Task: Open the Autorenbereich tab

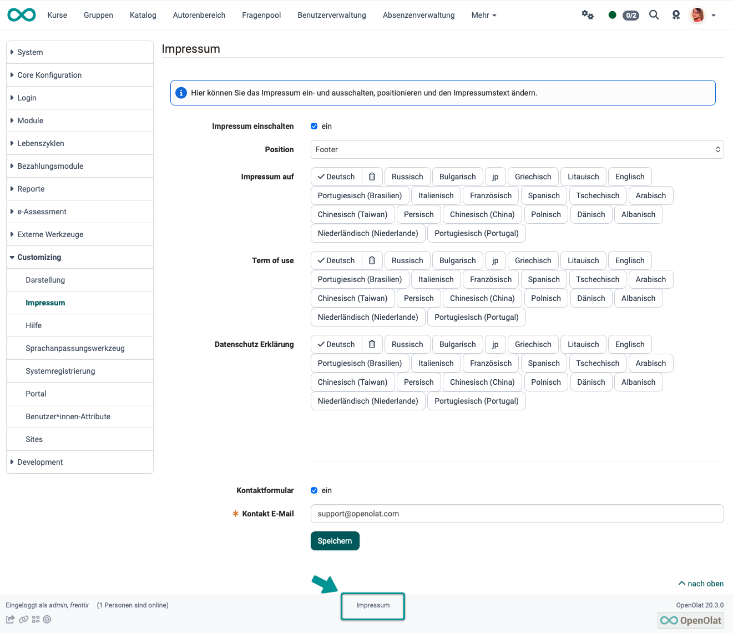Action: pyautogui.click(x=199, y=15)
